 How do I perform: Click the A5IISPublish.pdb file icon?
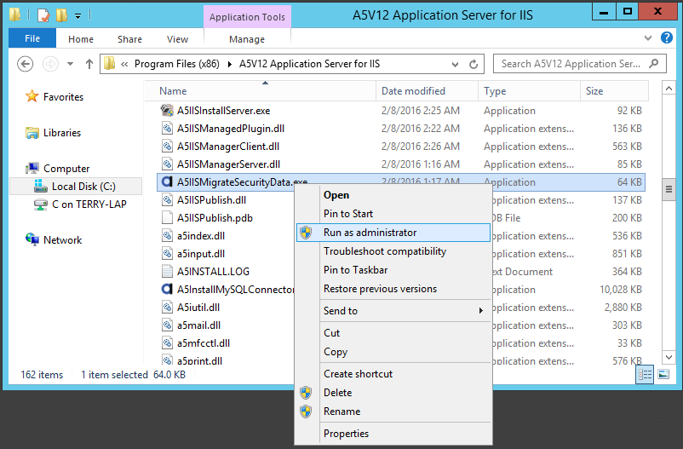[x=167, y=217]
